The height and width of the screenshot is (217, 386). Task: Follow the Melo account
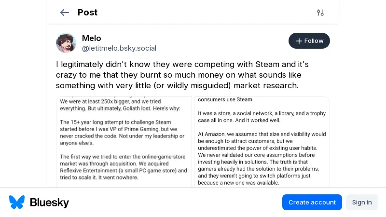point(309,41)
